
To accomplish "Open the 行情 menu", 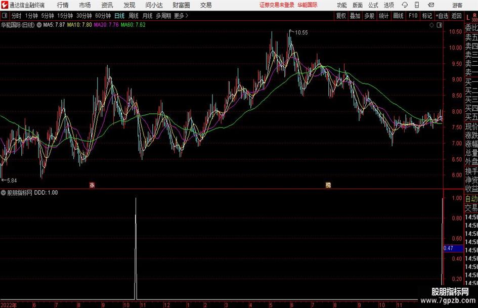I will click(63, 5).
